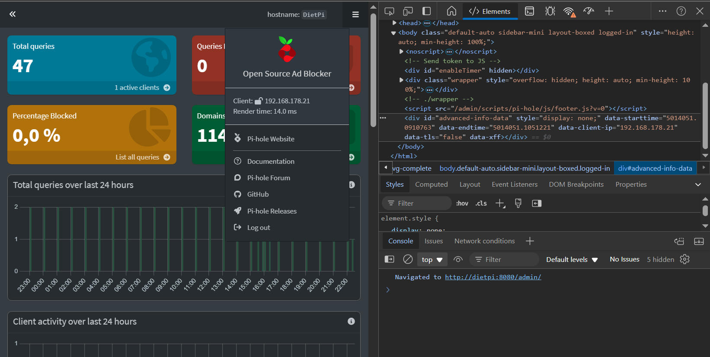
Task: Open the Default levels dropdown
Action: tap(571, 259)
